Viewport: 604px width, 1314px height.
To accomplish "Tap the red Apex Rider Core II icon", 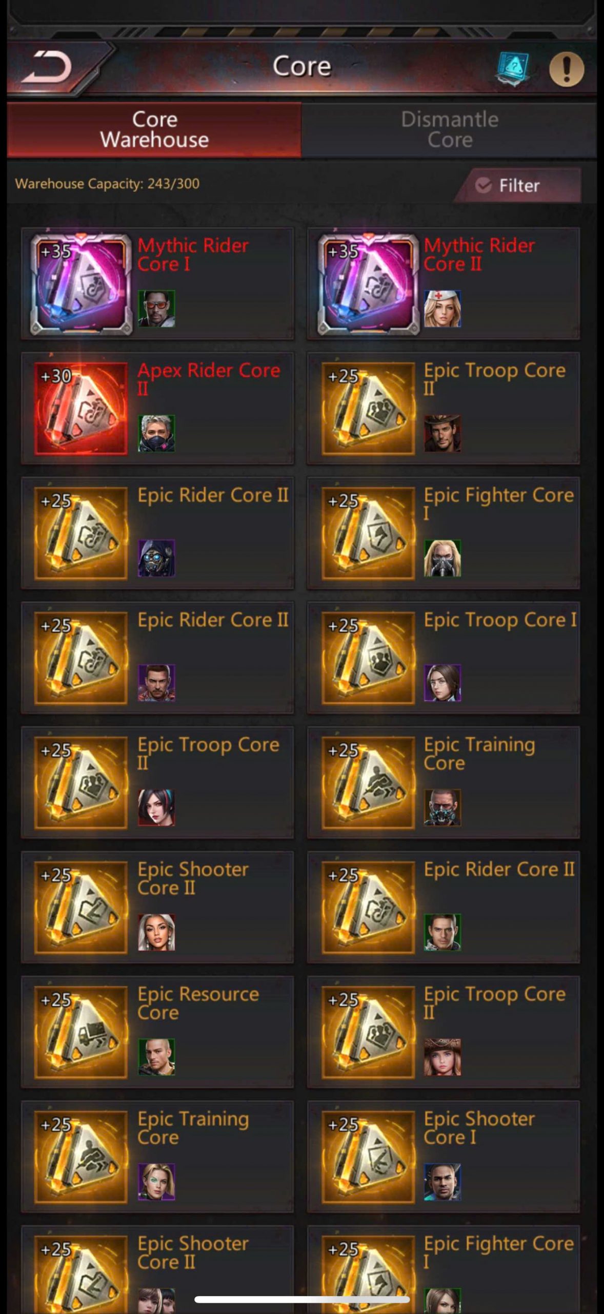I will (x=80, y=409).
